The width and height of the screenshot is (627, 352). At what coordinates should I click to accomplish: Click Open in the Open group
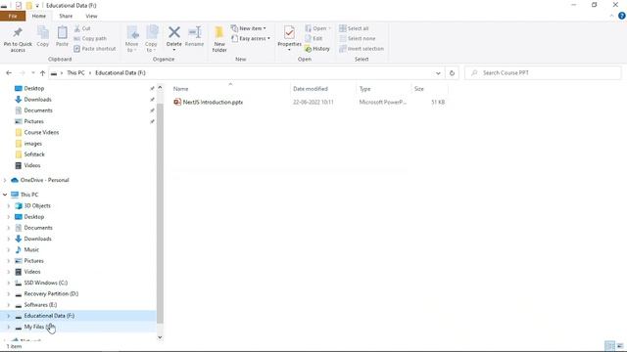coord(317,28)
